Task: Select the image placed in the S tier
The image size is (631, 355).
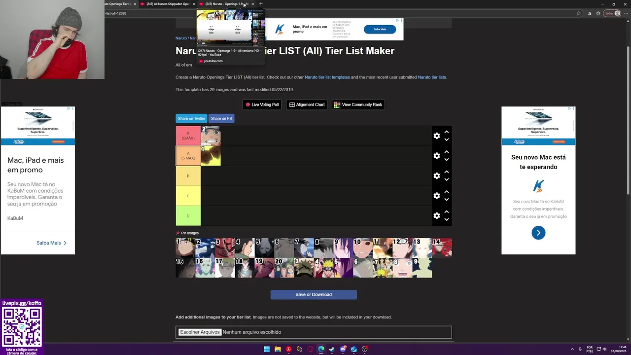Action: (210, 136)
